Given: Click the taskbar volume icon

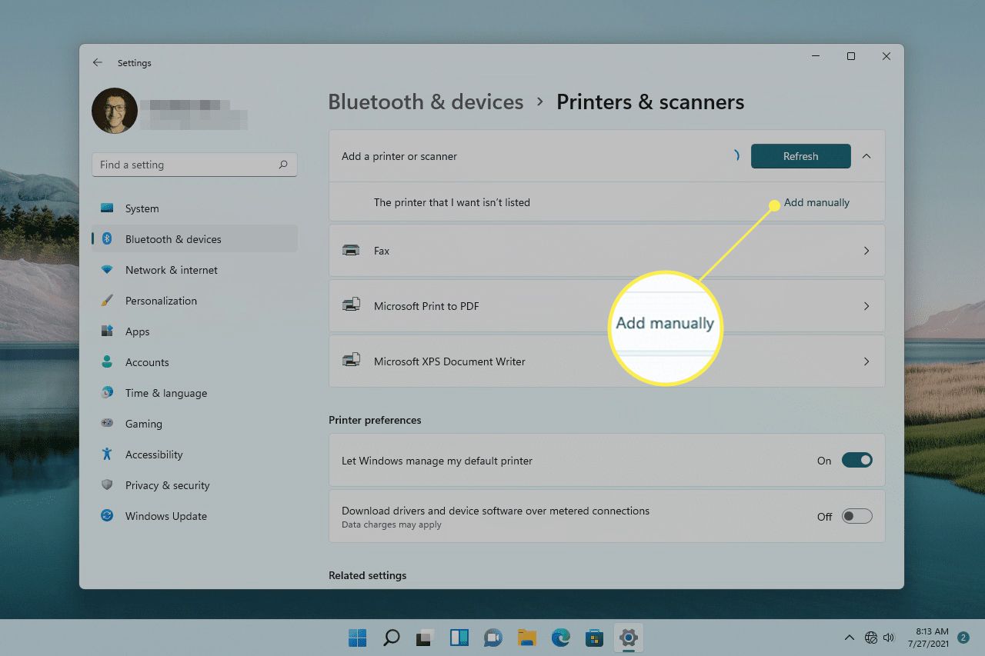Looking at the screenshot, I should click(889, 638).
